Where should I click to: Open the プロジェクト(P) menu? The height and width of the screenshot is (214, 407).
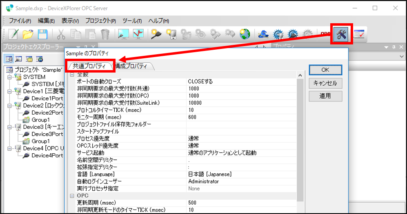[x=100, y=21]
